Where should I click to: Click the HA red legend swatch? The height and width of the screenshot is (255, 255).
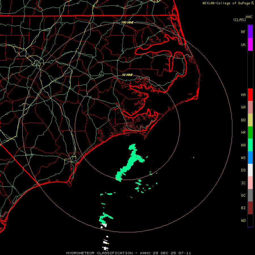pos(250,95)
